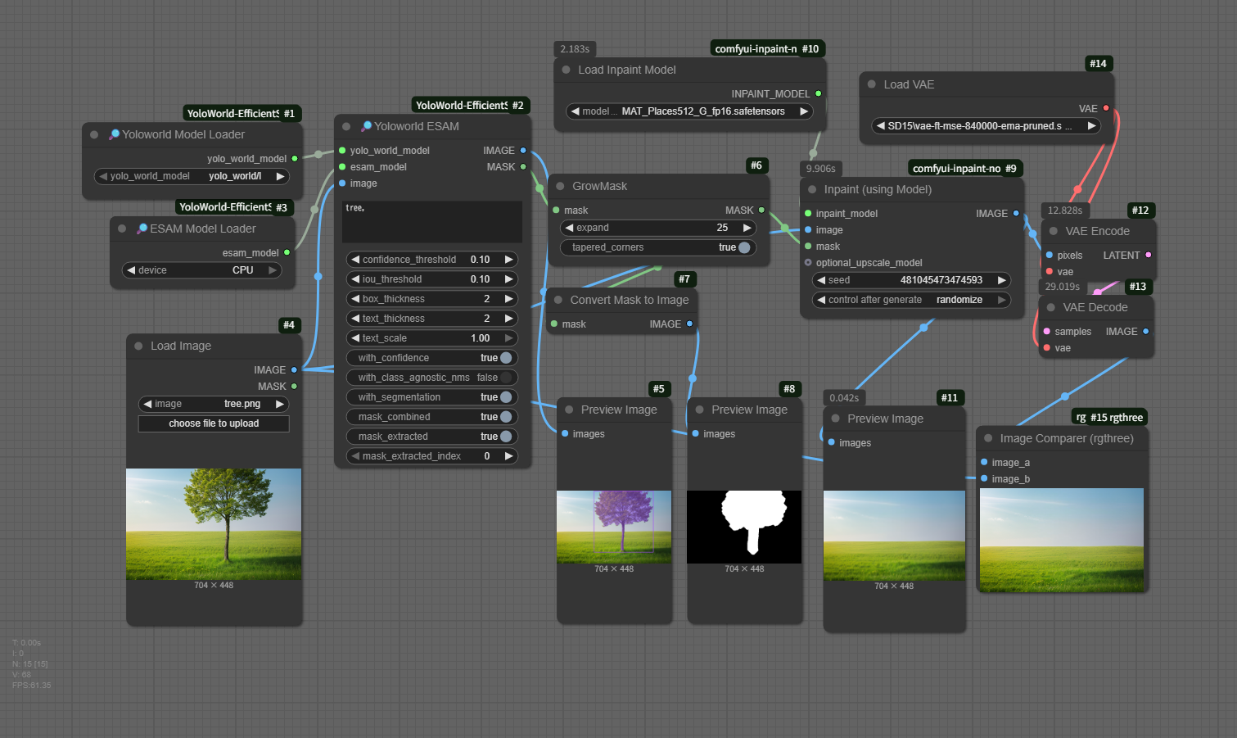Collapse the Yoloworld ESAM node using its dot
The width and height of the screenshot is (1237, 738).
tap(346, 127)
